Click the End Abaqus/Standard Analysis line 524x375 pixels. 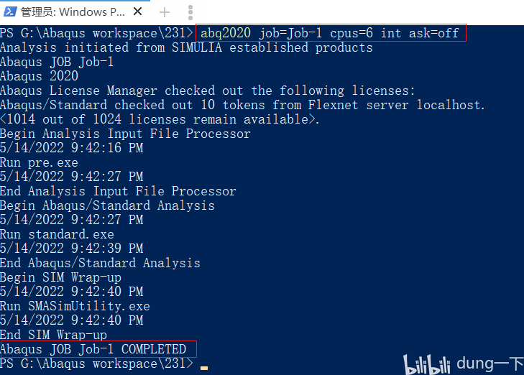pos(100,263)
